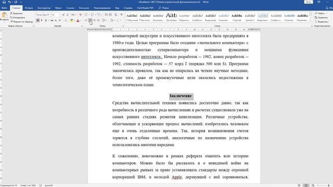Toggle underline formatting
This screenshot has width=333, height=187.
point(46,20)
